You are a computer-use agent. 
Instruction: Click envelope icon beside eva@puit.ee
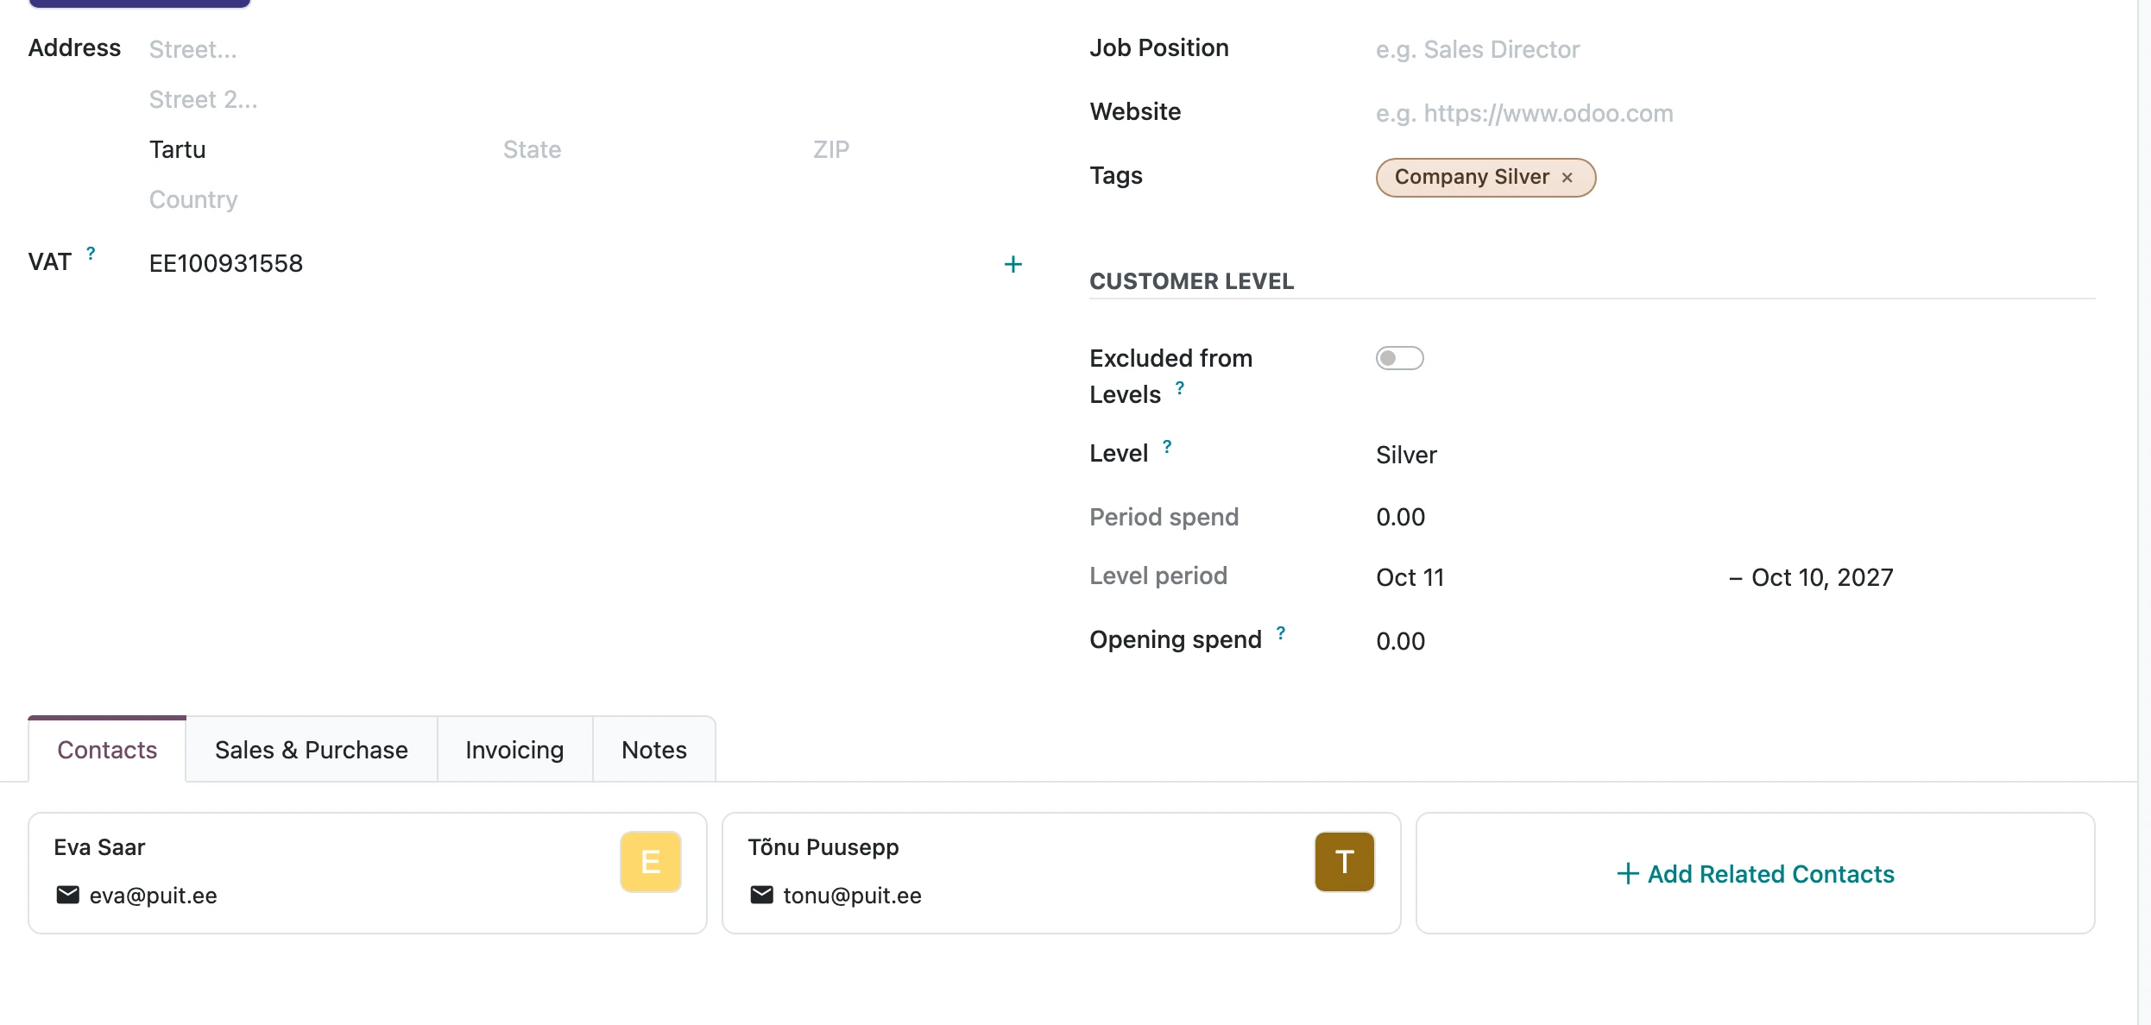coord(67,895)
